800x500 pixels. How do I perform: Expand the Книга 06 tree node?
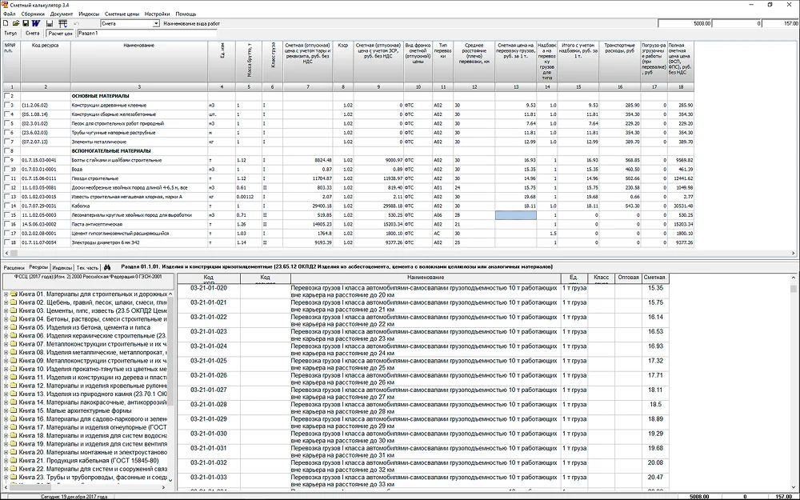click(x=6, y=336)
